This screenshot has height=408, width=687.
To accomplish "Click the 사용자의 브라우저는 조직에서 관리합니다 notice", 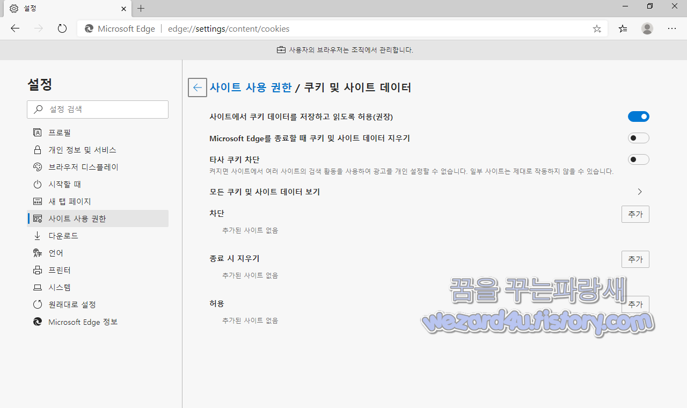I will 351,50.
